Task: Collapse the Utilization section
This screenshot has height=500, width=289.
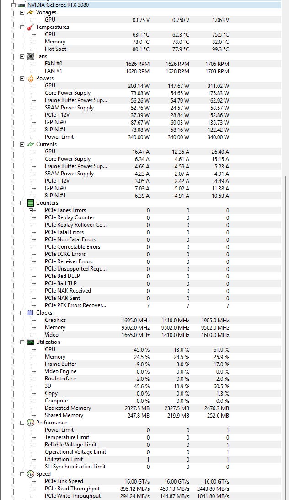Action: click(x=22, y=342)
